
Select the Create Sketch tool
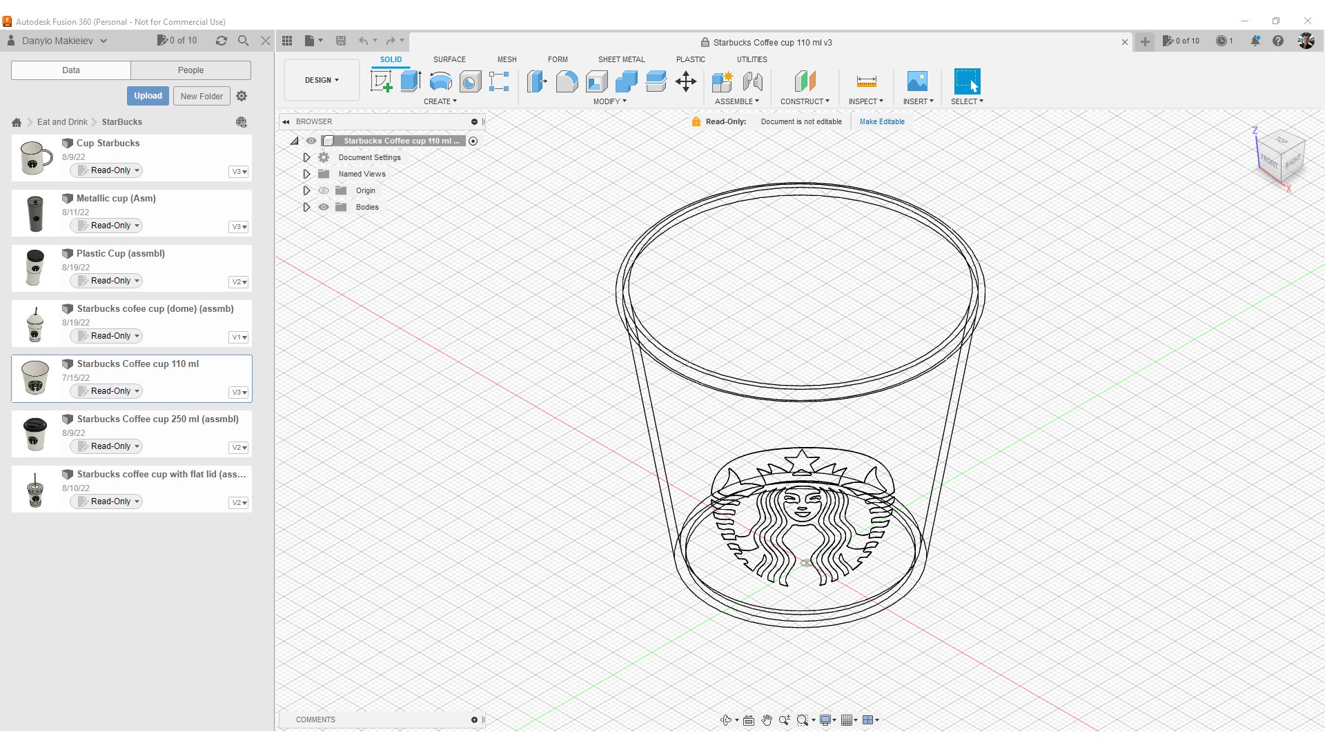coord(381,81)
